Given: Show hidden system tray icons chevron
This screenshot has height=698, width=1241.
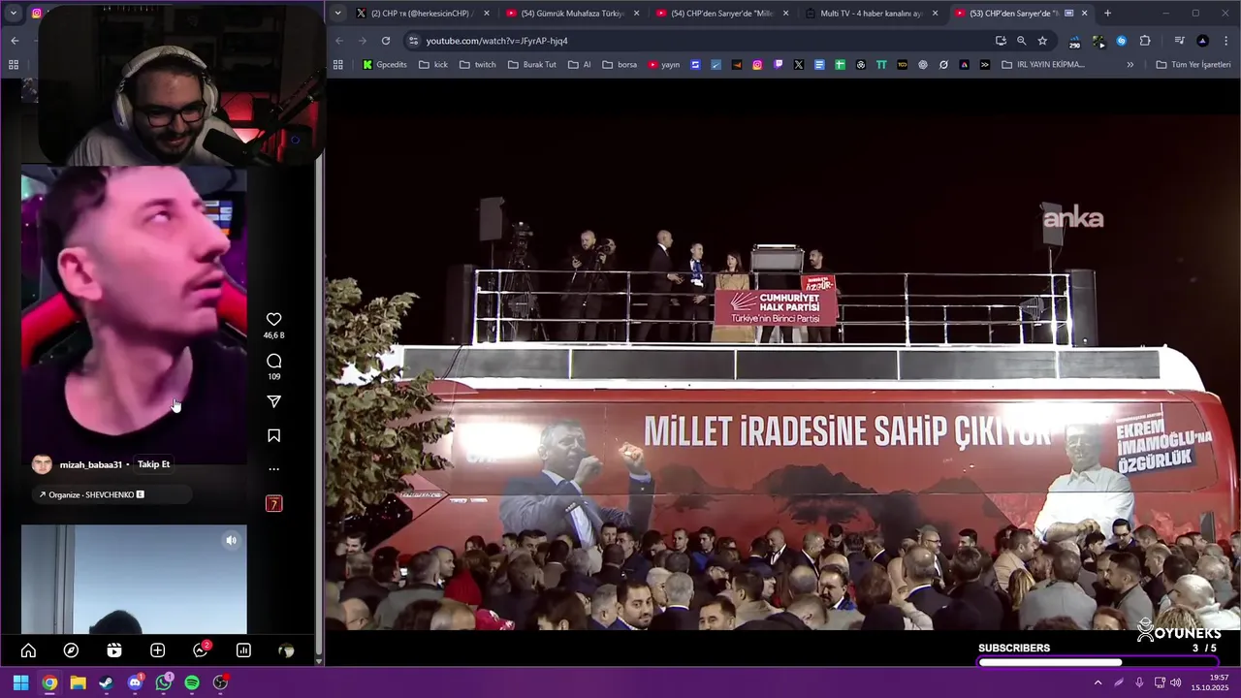Looking at the screenshot, I should click(1098, 682).
